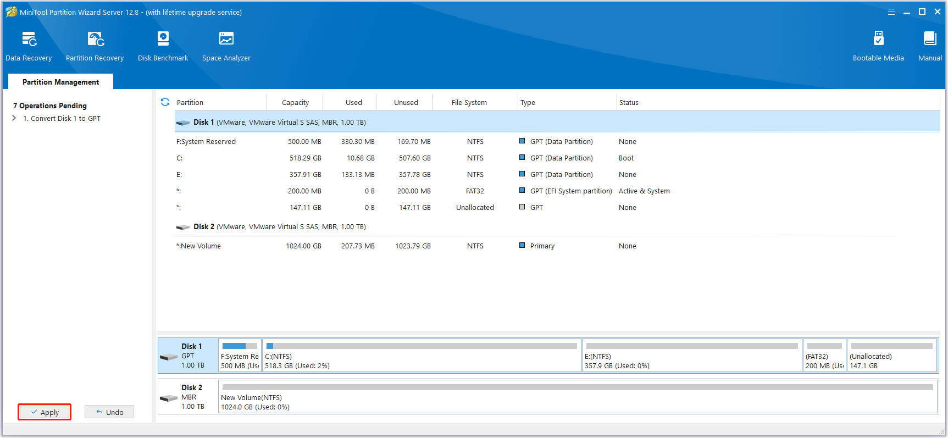Launch Partition Recovery
Image resolution: width=948 pixels, height=438 pixels.
tap(95, 46)
